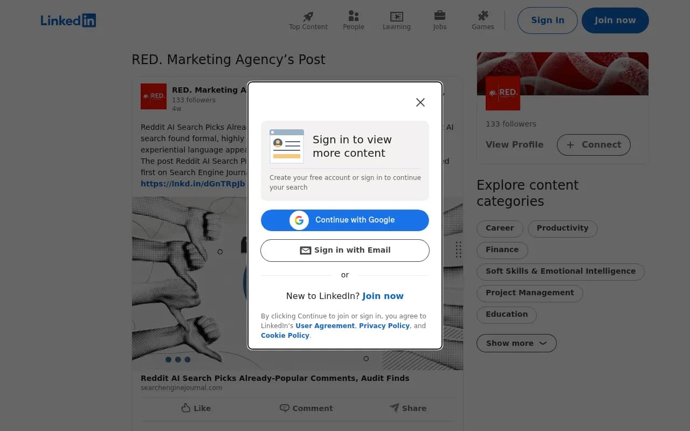Click the Google G logo icon

pos(299,220)
